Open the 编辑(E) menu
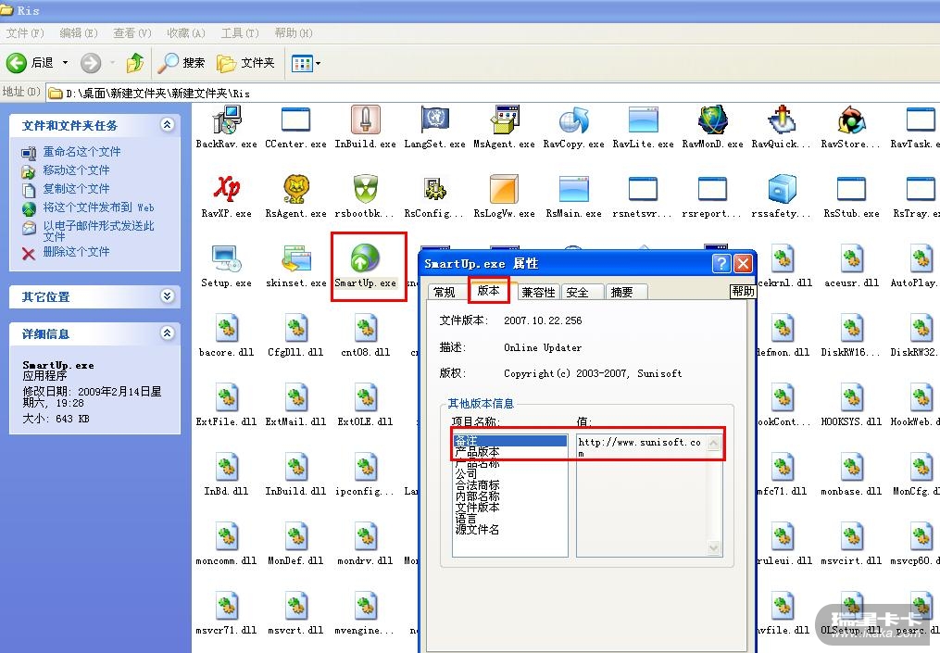This screenshot has width=940, height=653. coord(79,33)
